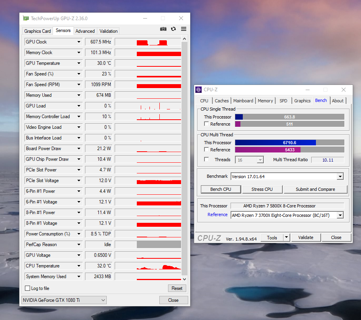The height and width of the screenshot is (320, 361).
Task: Click the Tools button in CPU-Z
Action: [x=272, y=237]
